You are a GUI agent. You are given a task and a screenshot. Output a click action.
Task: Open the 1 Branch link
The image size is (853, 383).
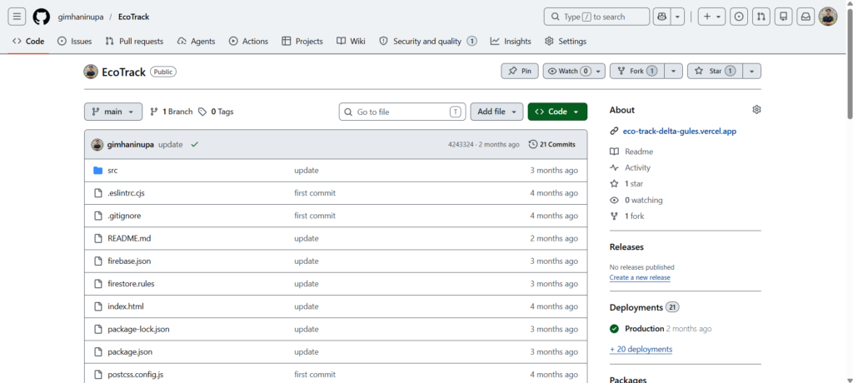click(172, 112)
